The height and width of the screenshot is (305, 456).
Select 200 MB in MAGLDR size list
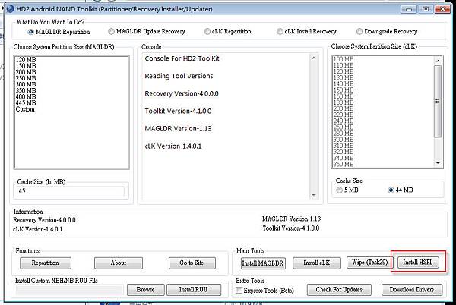coord(26,72)
